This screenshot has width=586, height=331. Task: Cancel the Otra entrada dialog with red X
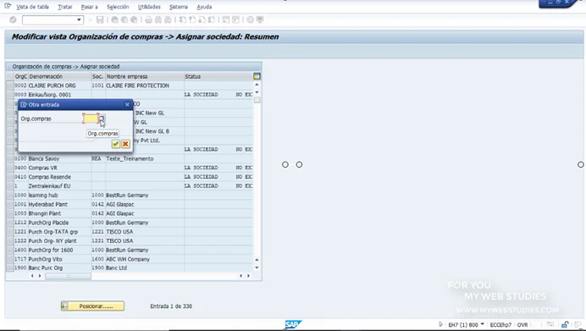click(x=125, y=144)
